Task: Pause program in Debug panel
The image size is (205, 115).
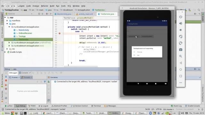Action: 6,77
